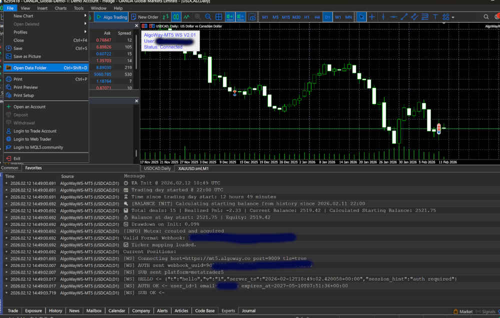The width and height of the screenshot is (500, 318).
Task: Open the XAUUSD.sml,M1 chart tab
Action: click(x=193, y=168)
